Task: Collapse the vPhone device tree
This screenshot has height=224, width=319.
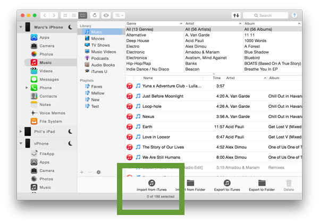Action: coord(21,143)
